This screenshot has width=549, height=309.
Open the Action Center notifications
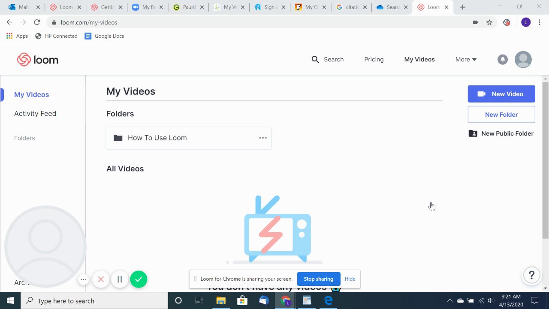535,300
